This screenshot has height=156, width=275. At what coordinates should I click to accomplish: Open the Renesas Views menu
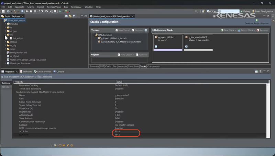point(54,7)
